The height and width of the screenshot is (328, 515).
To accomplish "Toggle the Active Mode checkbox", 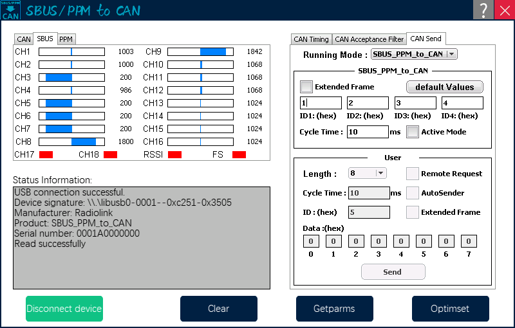I will 413,132.
